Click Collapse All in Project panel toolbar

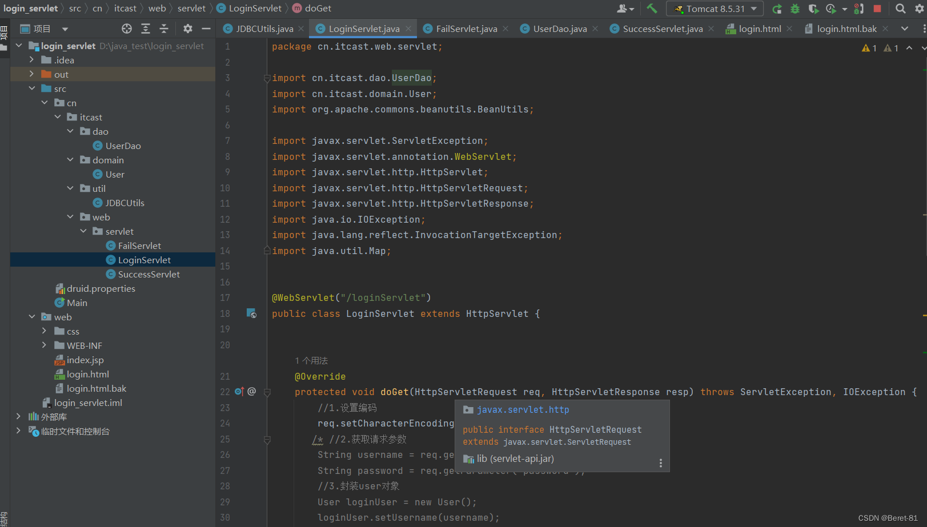click(164, 29)
